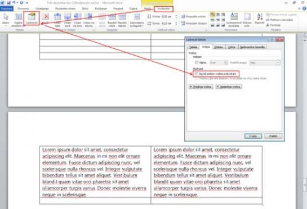
Task: Insert a column left with Vstavi na levo
Action: click(78, 20)
